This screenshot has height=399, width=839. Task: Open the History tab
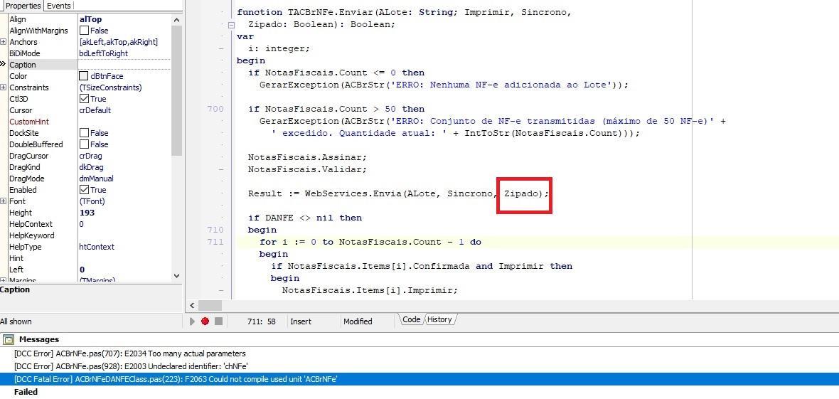click(x=439, y=320)
